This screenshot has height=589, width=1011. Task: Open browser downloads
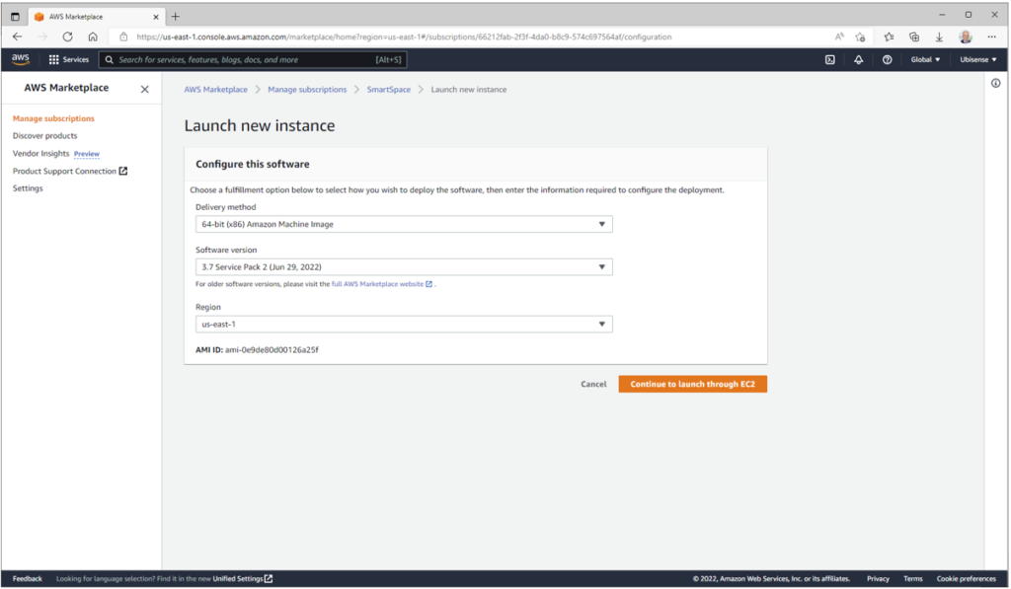940,37
